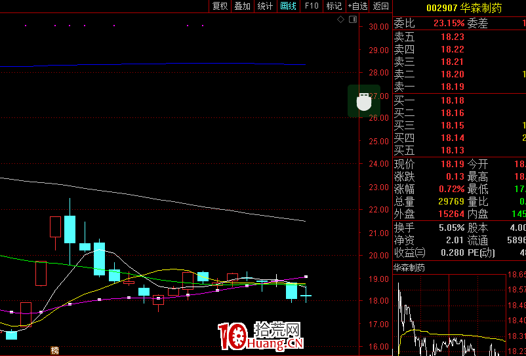Open the 统计 statistics tool
This screenshot has height=356, width=526.
266,6
